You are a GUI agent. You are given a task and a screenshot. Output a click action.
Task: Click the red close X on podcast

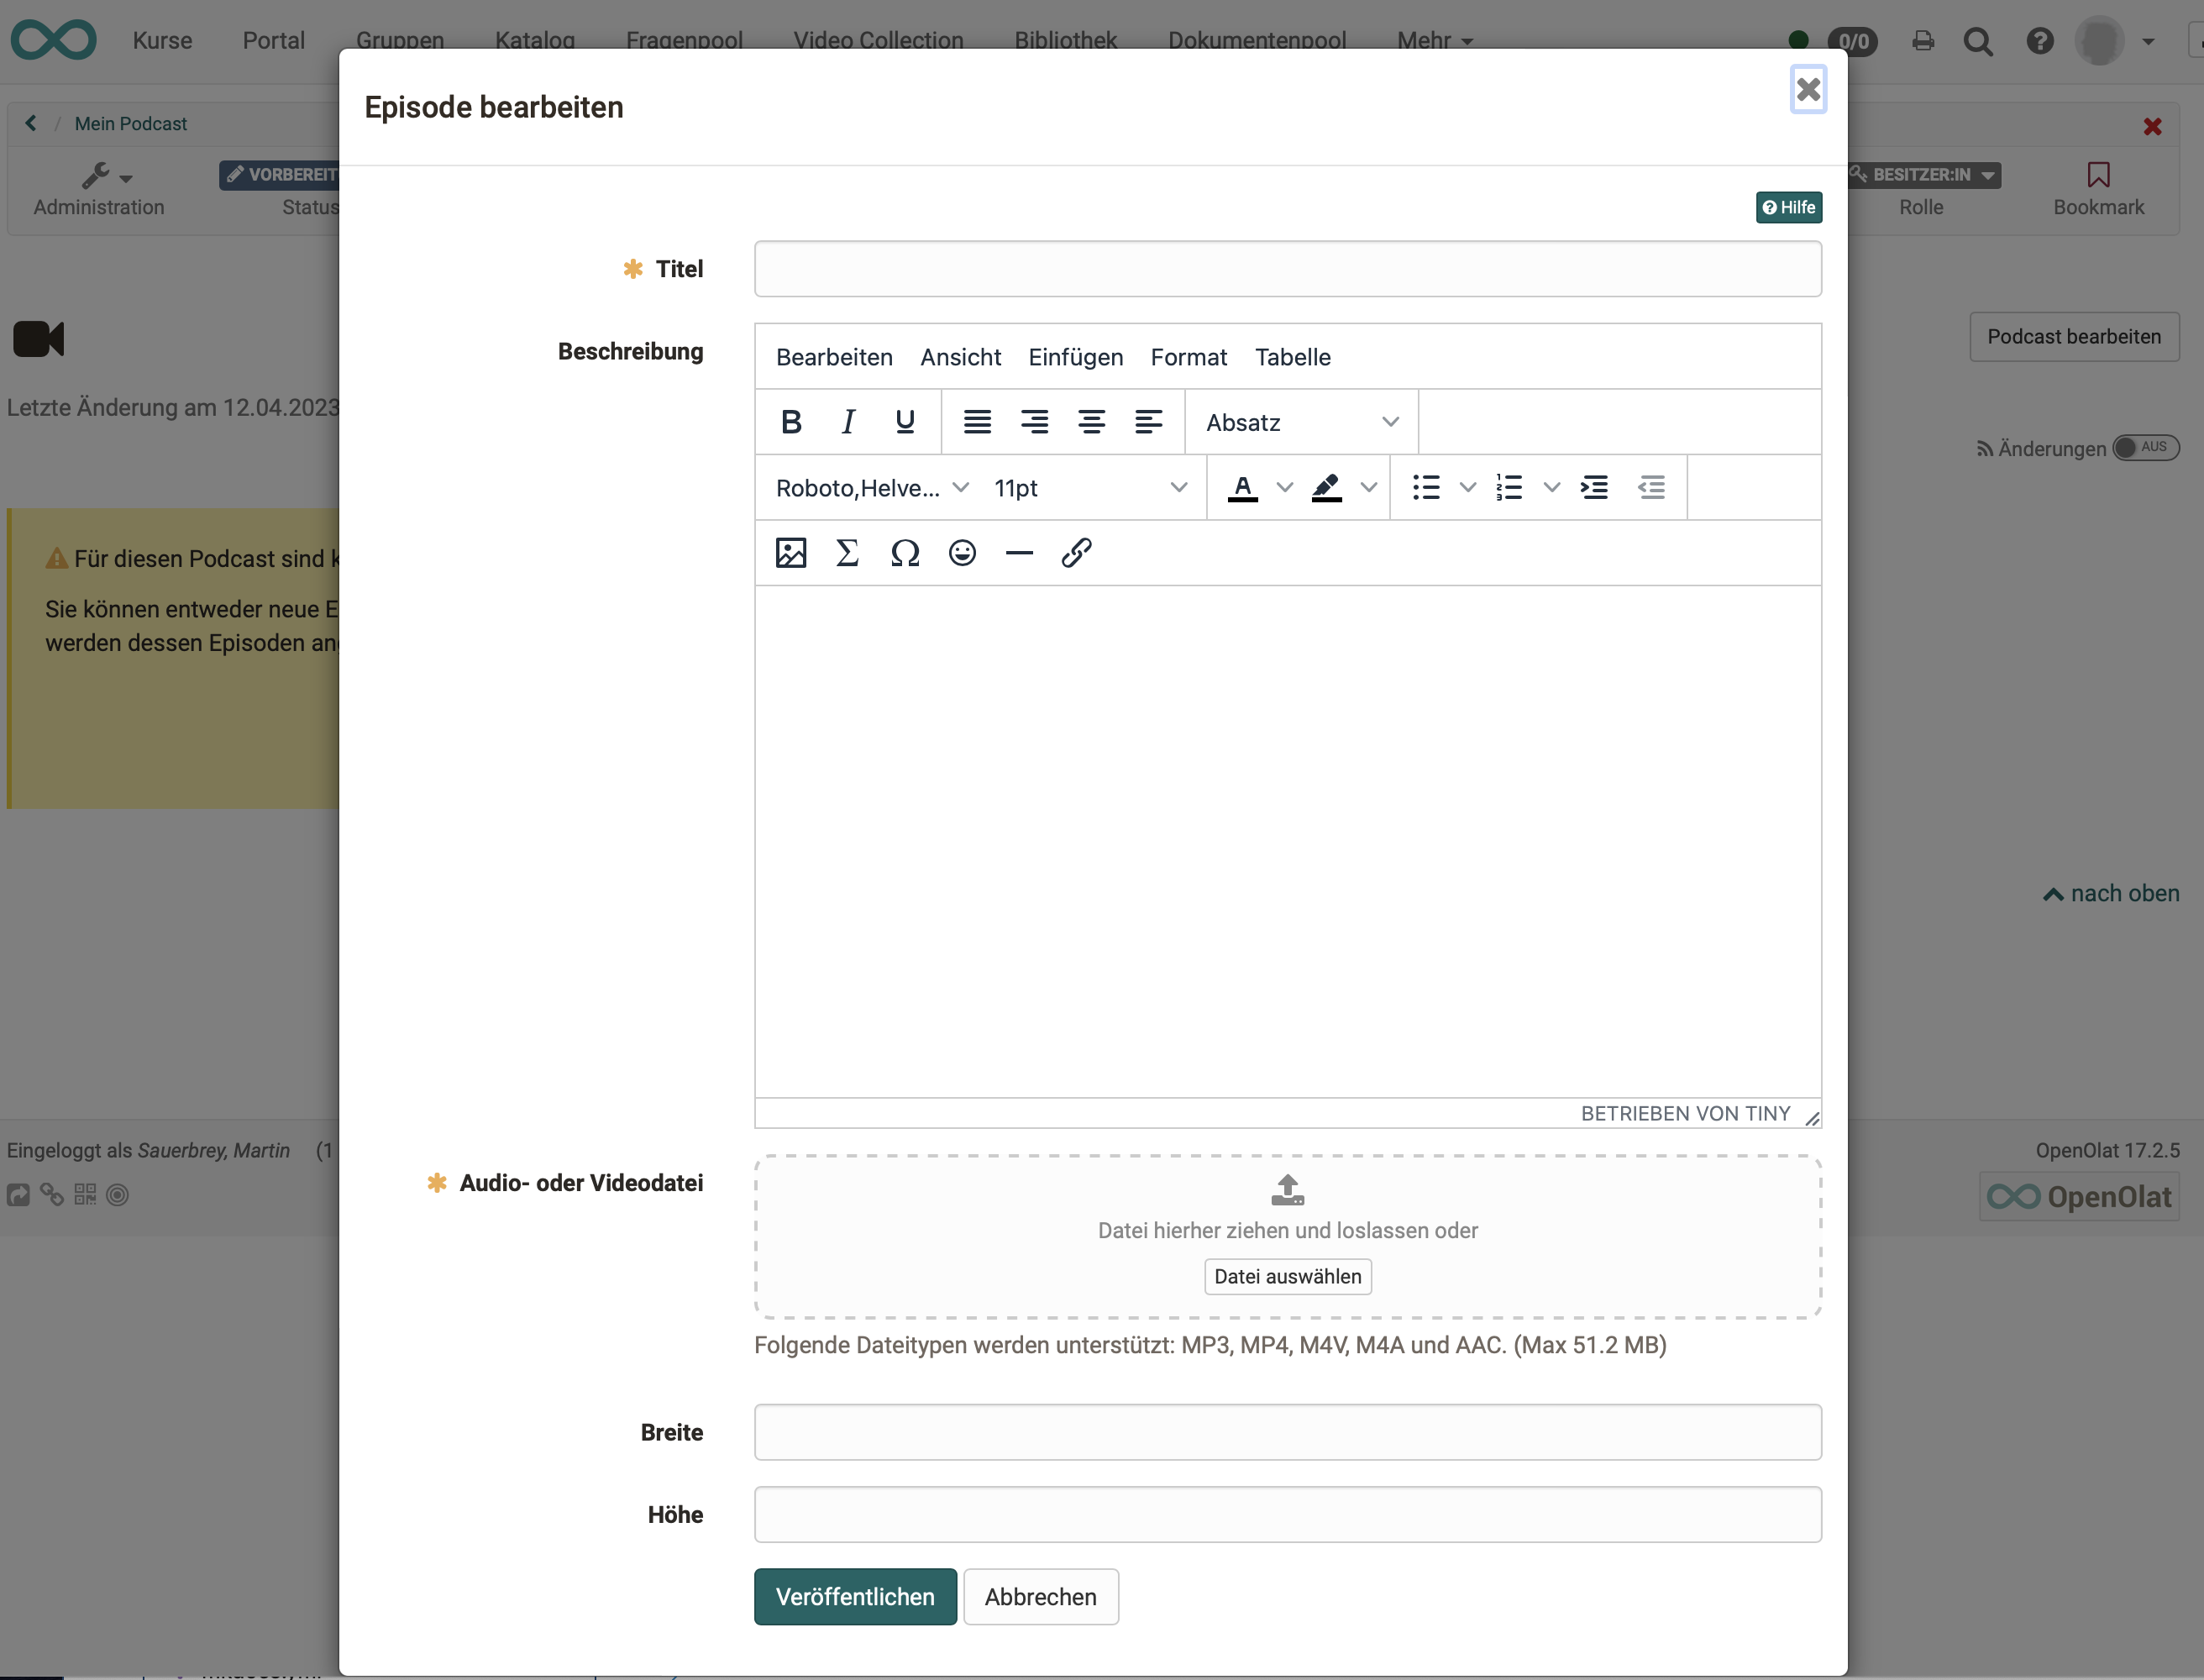pos(2152,126)
